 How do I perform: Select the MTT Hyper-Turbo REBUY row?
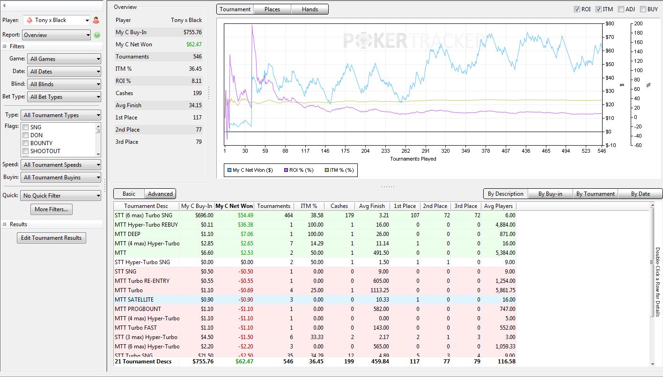[315, 225]
